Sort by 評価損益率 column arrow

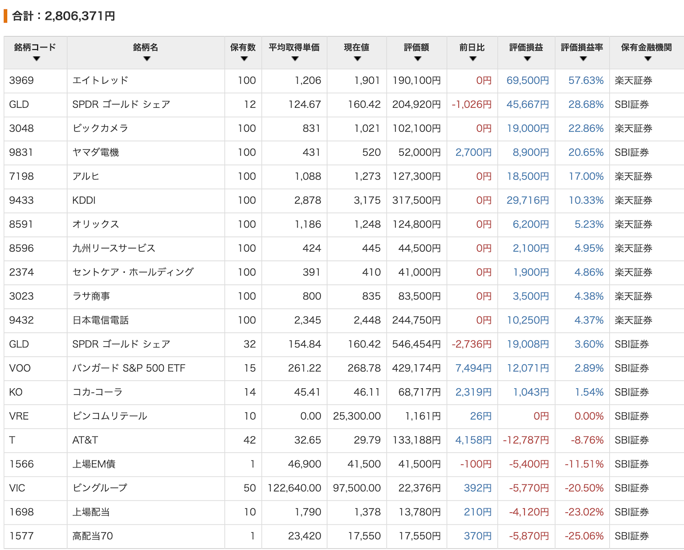[583, 59]
